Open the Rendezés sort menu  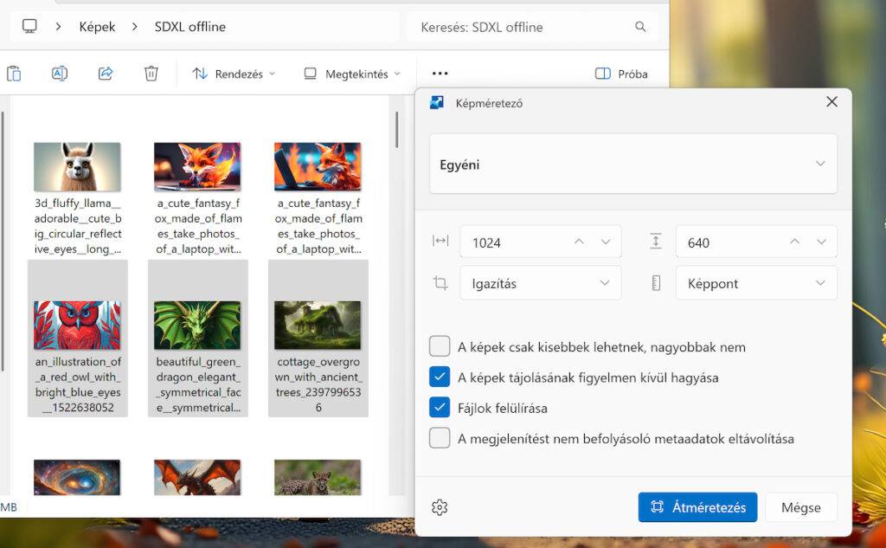[234, 74]
